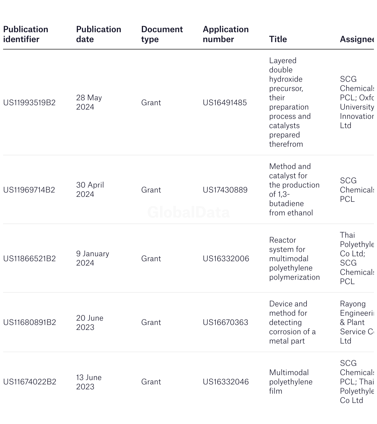Click the Document type column header
This screenshot has height=424, width=377.
tap(162, 34)
